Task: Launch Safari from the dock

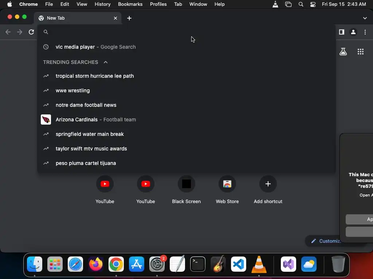Action: tap(75, 264)
